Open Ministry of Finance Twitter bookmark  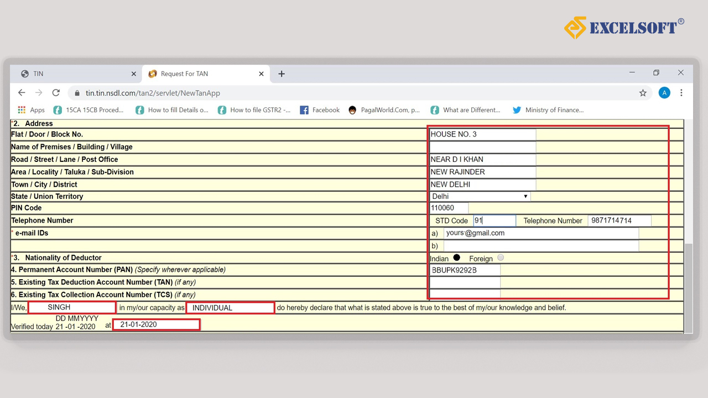click(x=548, y=110)
